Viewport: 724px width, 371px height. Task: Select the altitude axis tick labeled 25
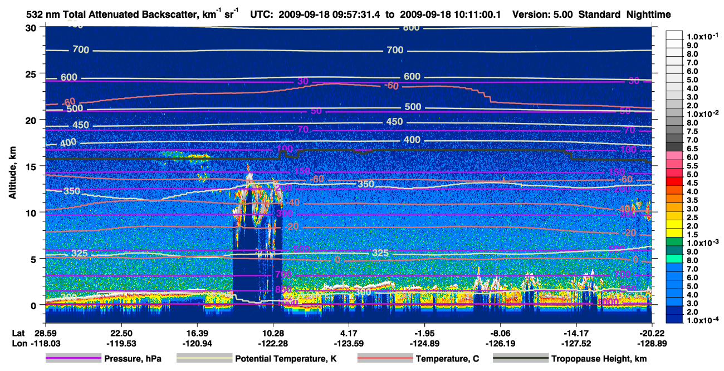(x=32, y=73)
